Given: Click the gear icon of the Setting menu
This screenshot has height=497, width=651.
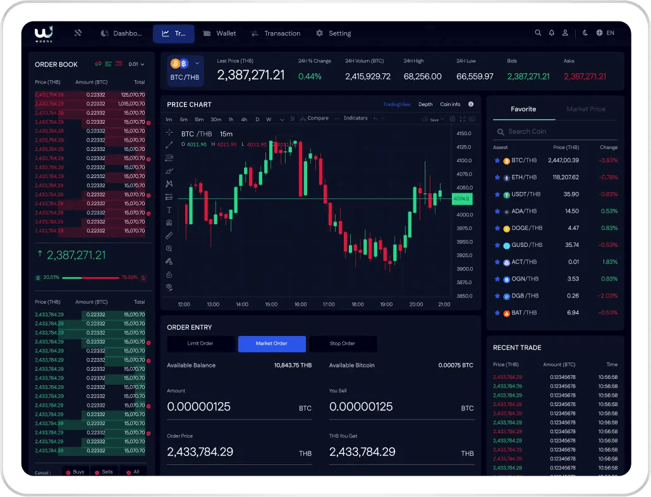Looking at the screenshot, I should coord(319,33).
